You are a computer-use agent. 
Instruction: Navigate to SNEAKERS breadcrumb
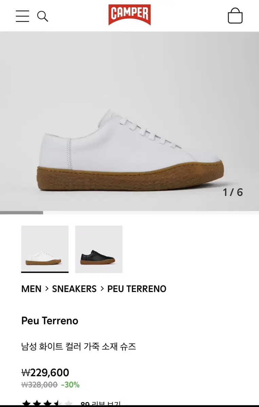pyautogui.click(x=74, y=289)
